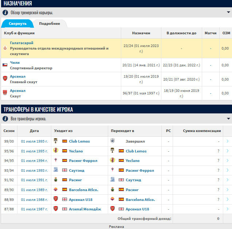The height and width of the screenshot is (229, 232).
Task: Expand the 'Все трансферы игрока' dropdown arrow
Action: (x=228, y=119)
